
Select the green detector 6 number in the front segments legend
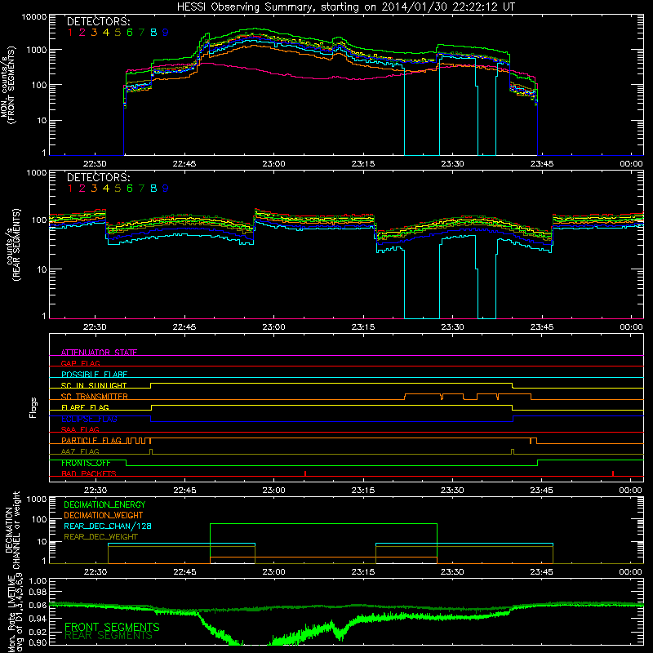click(x=130, y=33)
